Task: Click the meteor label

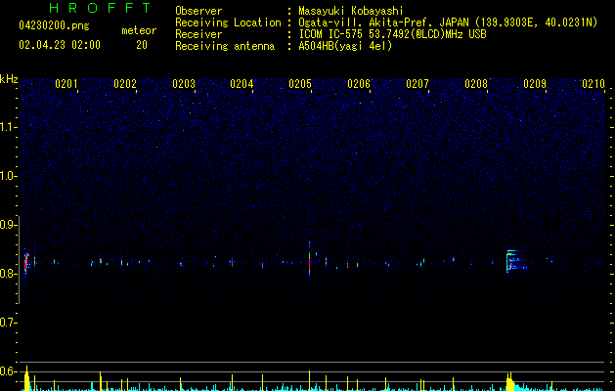Action: click(139, 30)
